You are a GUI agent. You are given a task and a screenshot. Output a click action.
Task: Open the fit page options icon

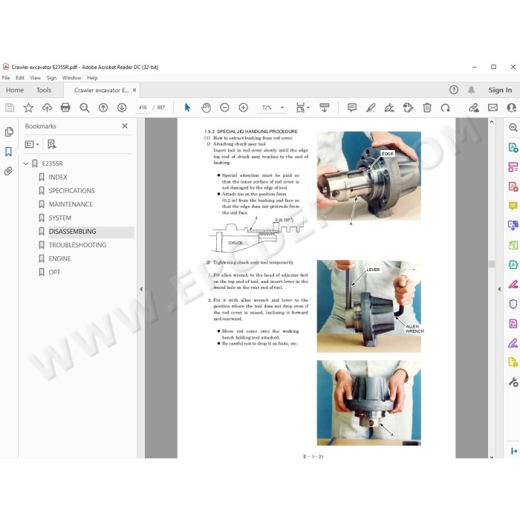pyautogui.click(x=302, y=108)
